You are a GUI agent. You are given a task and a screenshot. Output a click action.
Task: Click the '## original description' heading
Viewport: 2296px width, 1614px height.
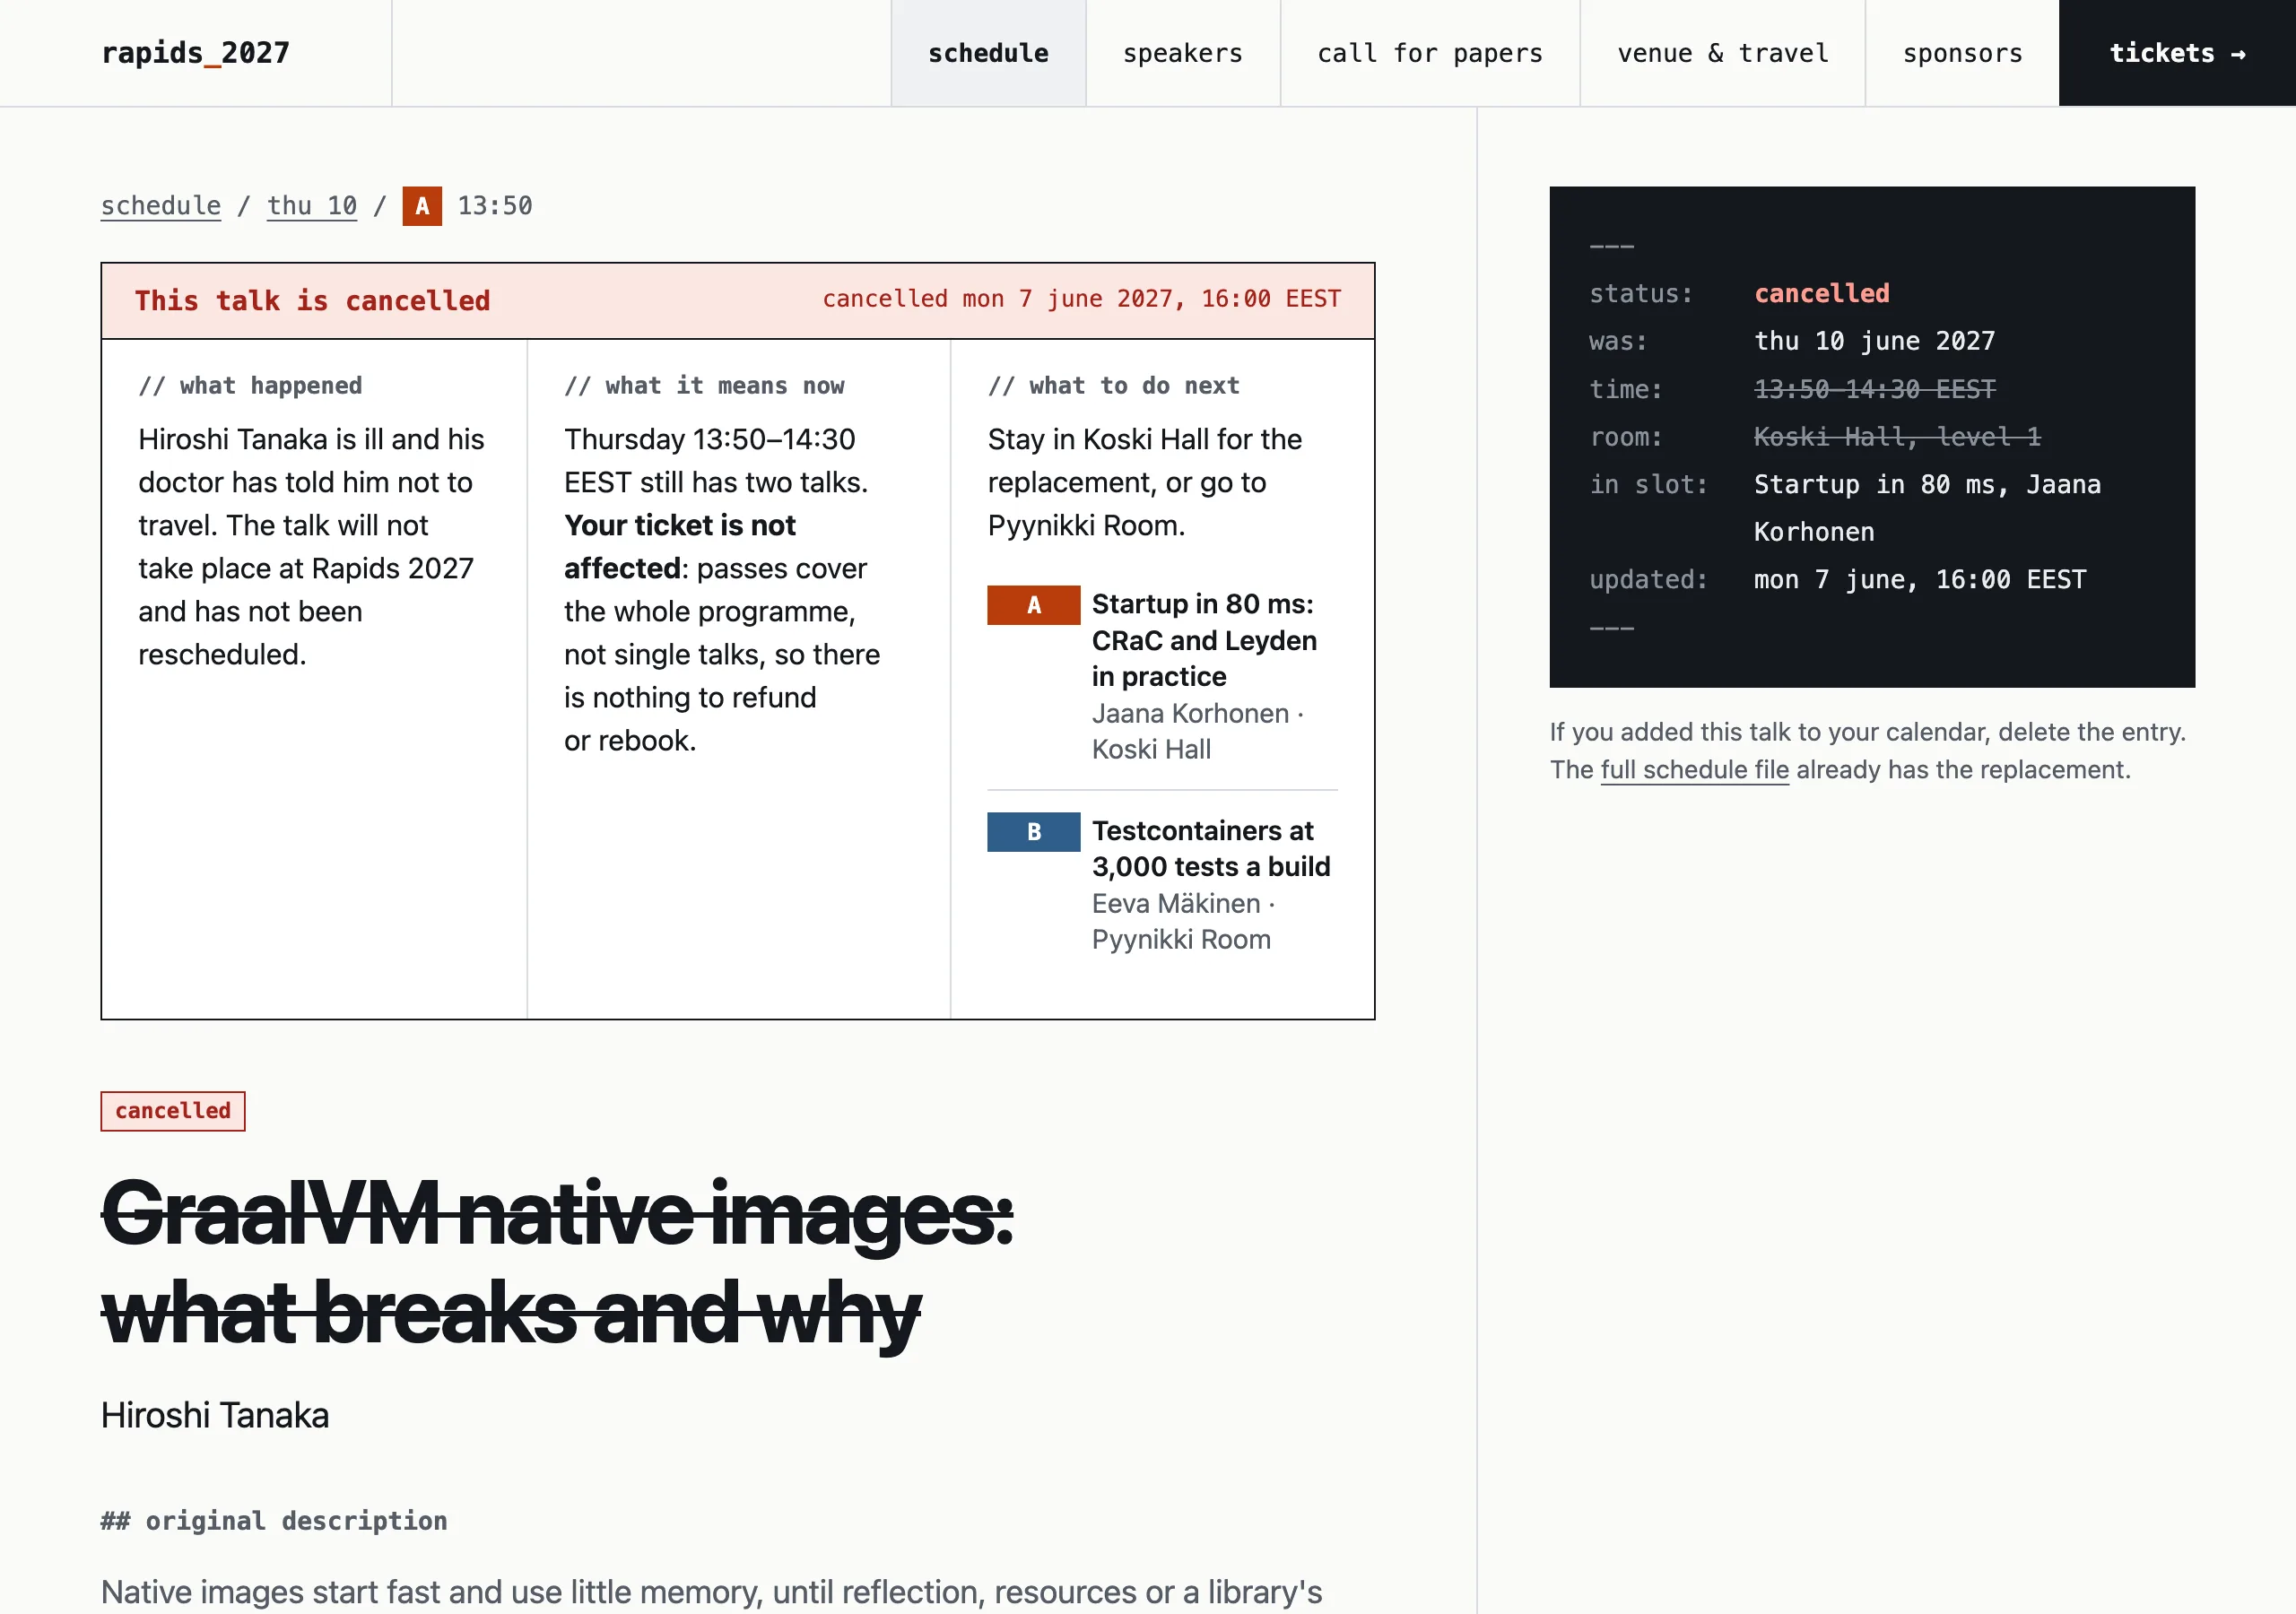274,1521
